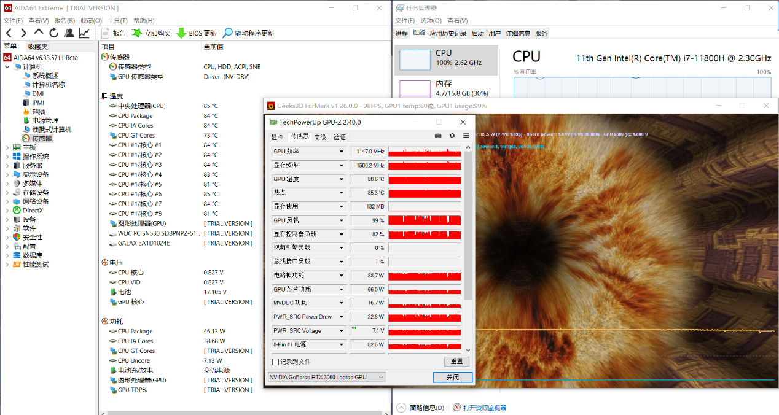Collapse 计算机 tree node
This screenshot has width=779, height=415.
tap(7, 66)
